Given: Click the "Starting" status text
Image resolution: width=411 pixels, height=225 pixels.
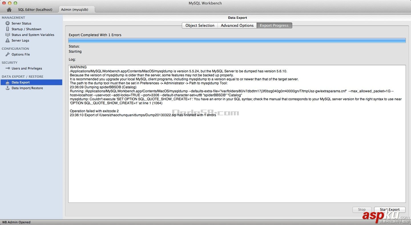Looking at the screenshot, I should 75,52.
